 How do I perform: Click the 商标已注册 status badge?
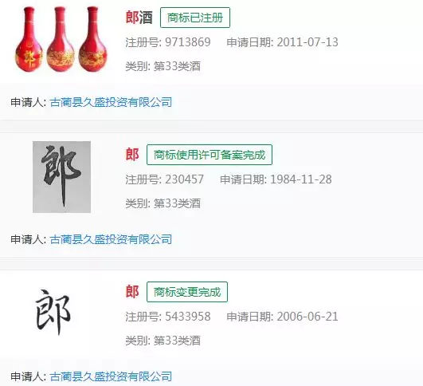coord(195,18)
